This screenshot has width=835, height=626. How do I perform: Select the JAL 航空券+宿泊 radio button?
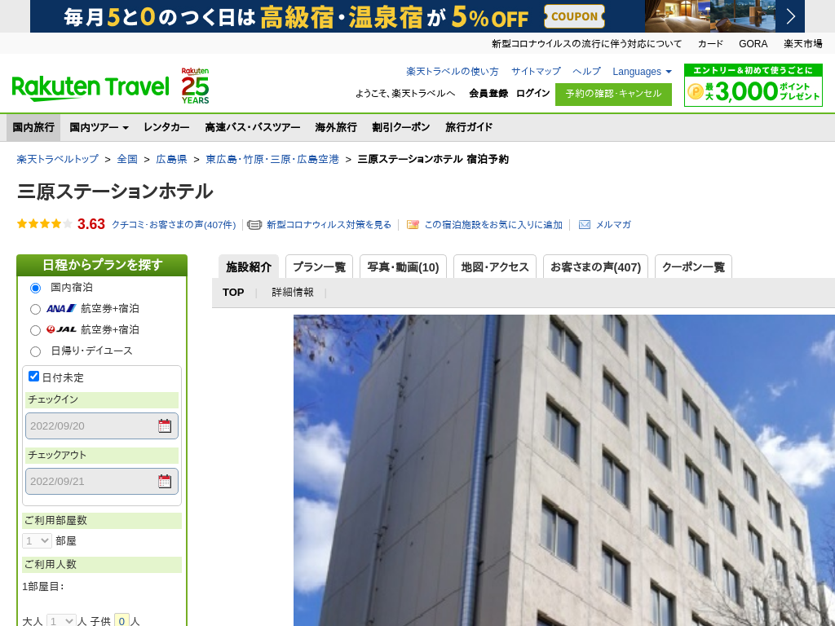coord(35,331)
